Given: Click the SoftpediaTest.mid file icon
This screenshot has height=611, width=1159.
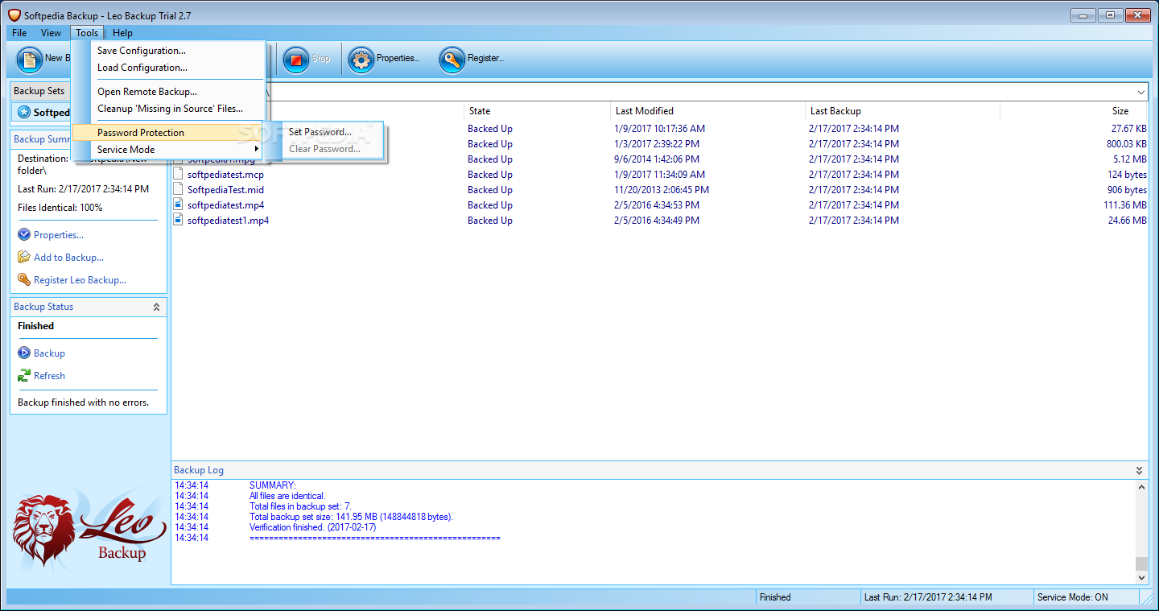Looking at the screenshot, I should click(x=179, y=189).
